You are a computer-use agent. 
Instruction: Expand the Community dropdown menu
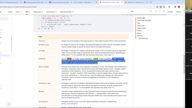point(51,12)
